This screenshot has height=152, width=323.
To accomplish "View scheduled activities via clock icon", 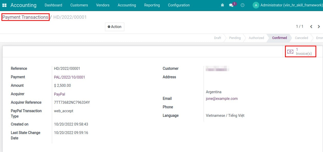I will pyautogui.click(x=242, y=5).
